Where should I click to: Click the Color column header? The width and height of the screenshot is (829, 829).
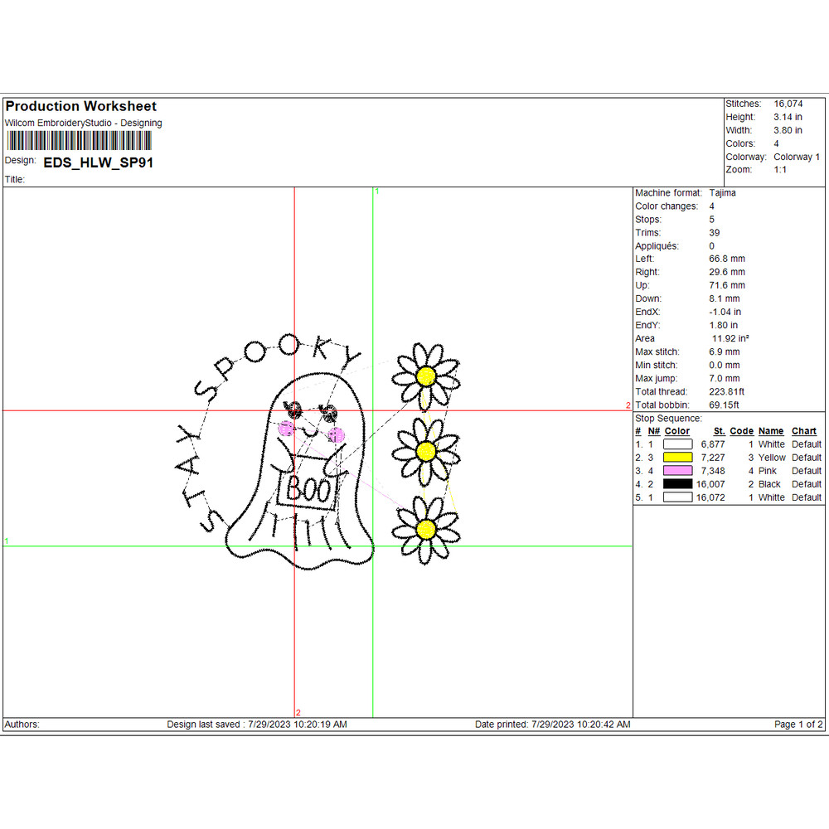pos(677,431)
